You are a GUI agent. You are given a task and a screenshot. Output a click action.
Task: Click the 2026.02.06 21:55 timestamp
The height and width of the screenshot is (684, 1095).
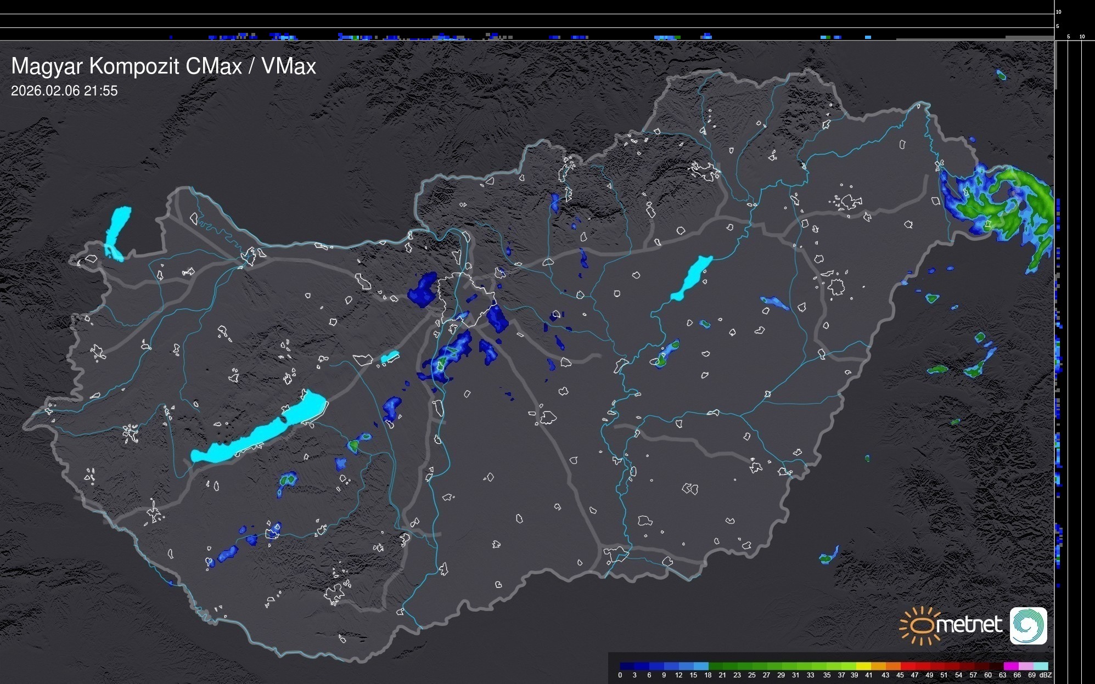tap(64, 91)
